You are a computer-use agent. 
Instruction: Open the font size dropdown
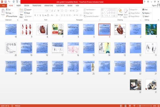[50, 11]
